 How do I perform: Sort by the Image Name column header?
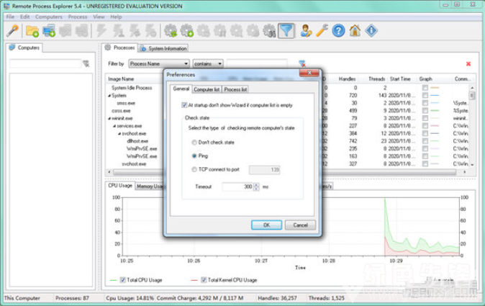[x=121, y=79]
